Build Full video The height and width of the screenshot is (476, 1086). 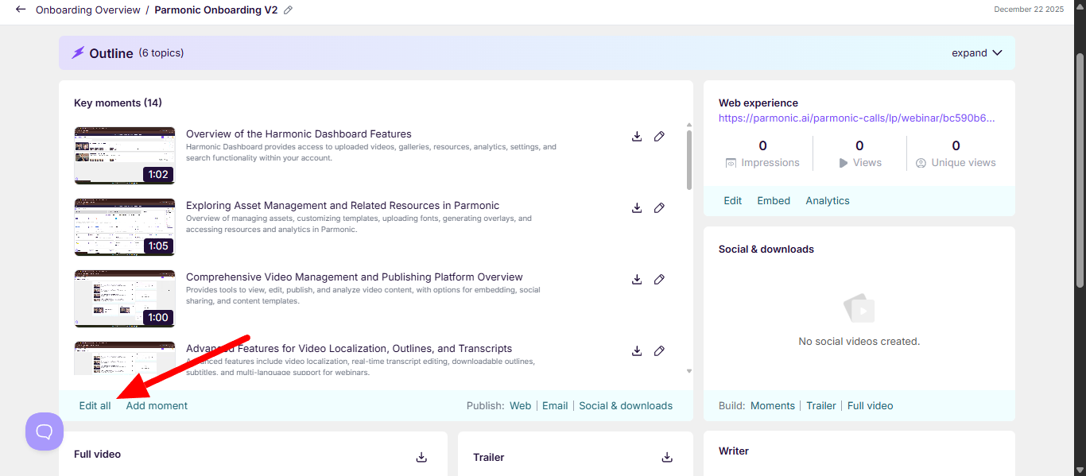point(871,406)
